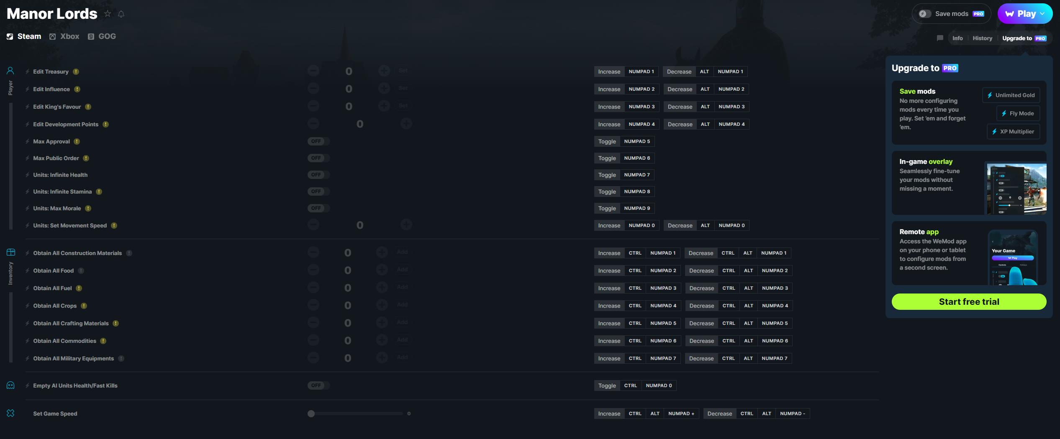The image size is (1060, 439).
Task: Click the enemy ghost category icon
Action: tap(10, 385)
